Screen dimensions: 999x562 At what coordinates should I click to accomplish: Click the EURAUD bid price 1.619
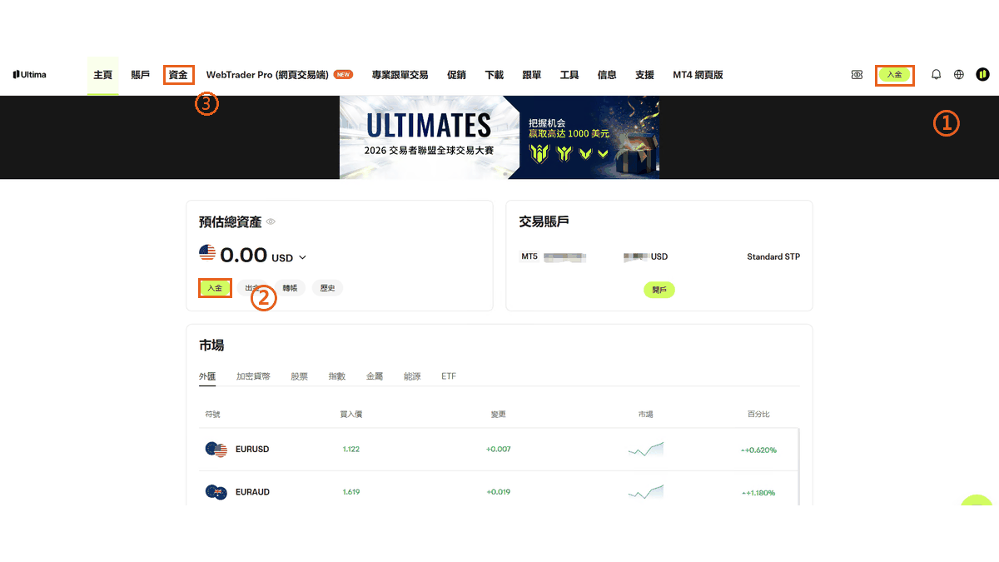(x=351, y=492)
